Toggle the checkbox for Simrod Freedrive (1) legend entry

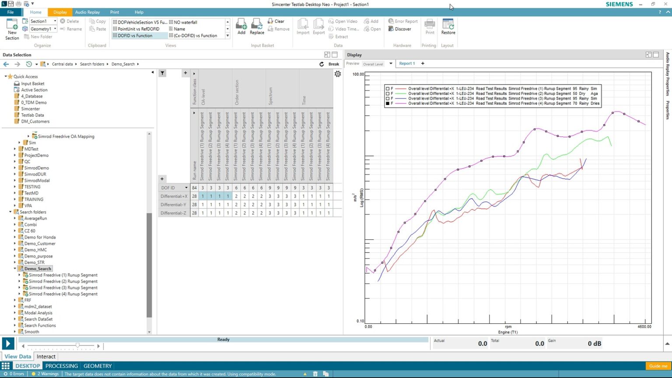[387, 88]
